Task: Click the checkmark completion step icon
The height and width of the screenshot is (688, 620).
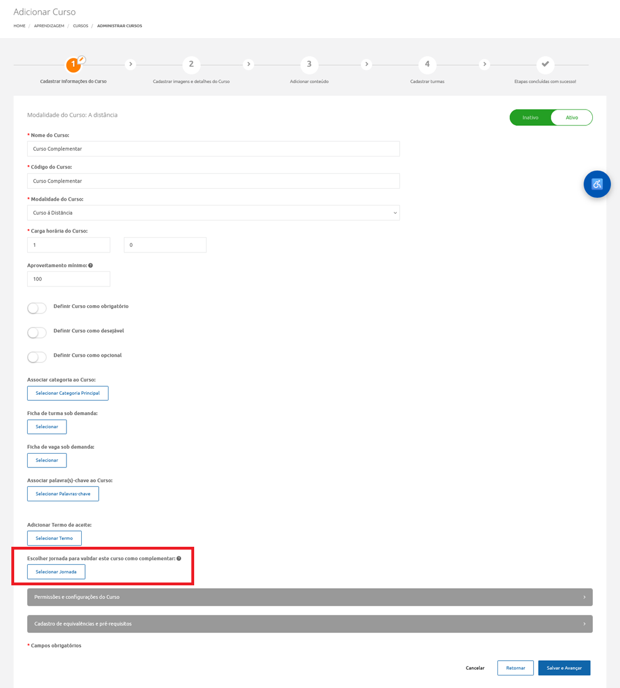Action: pos(545,65)
